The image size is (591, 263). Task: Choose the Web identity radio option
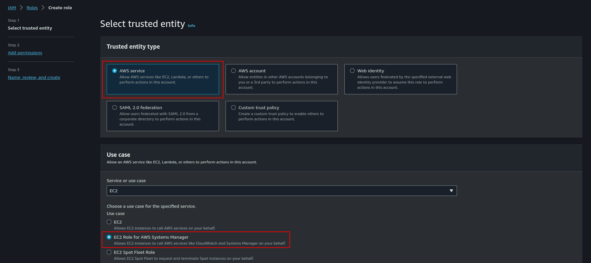352,71
